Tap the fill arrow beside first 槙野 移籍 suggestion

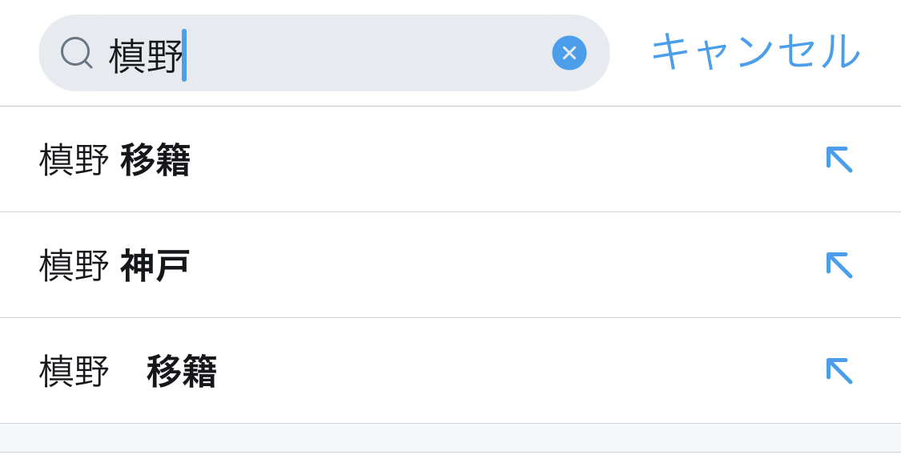pyautogui.click(x=839, y=159)
